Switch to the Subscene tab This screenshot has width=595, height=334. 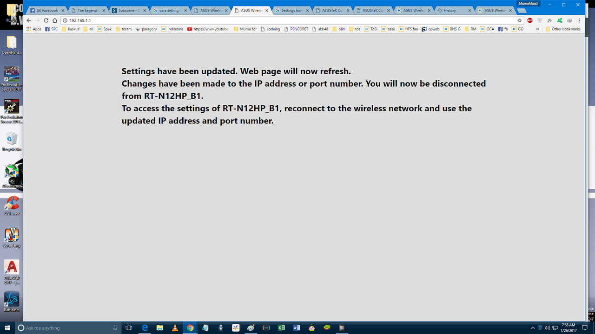click(128, 10)
